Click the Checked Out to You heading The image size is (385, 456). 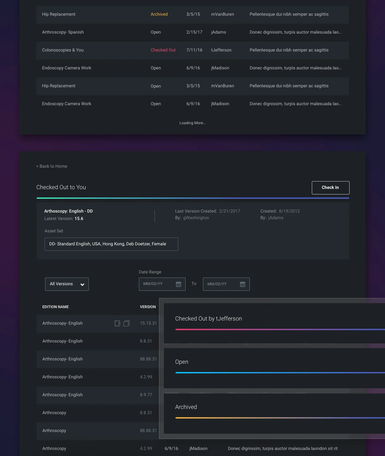61,187
